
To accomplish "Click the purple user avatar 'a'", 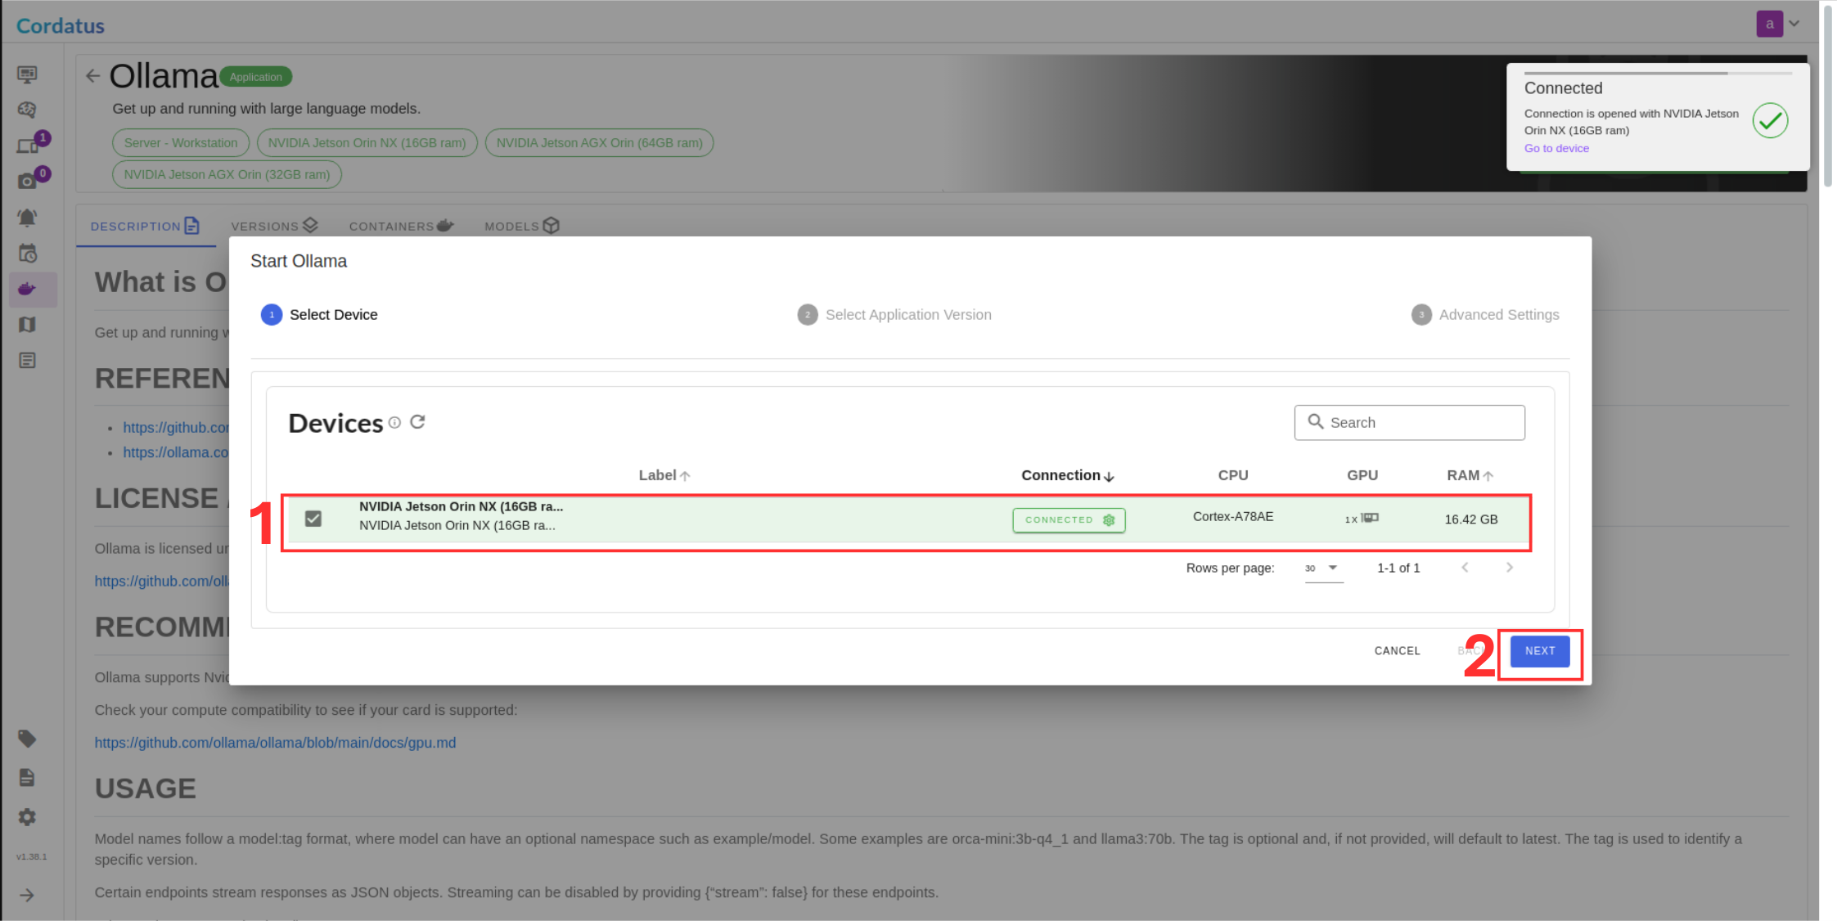I will pos(1769,24).
